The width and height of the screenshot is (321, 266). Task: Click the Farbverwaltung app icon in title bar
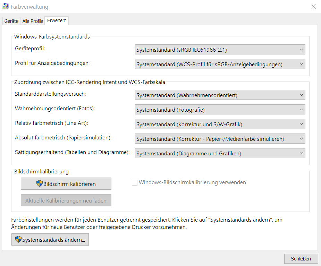tap(6, 7)
